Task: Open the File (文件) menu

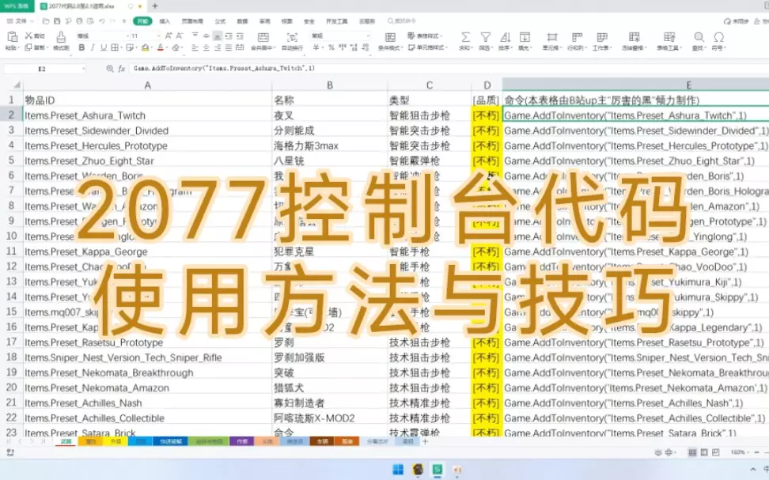Action: tap(21, 21)
